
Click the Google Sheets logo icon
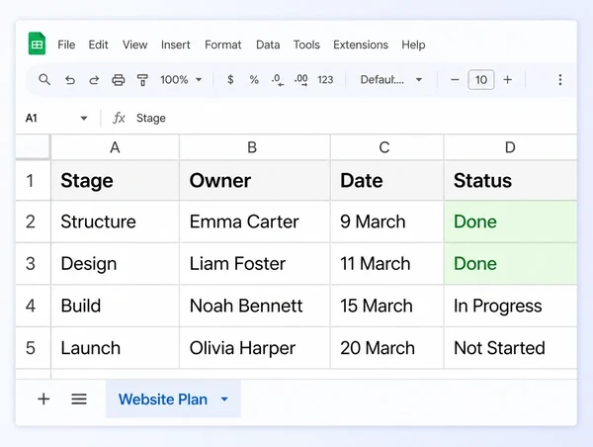(38, 44)
